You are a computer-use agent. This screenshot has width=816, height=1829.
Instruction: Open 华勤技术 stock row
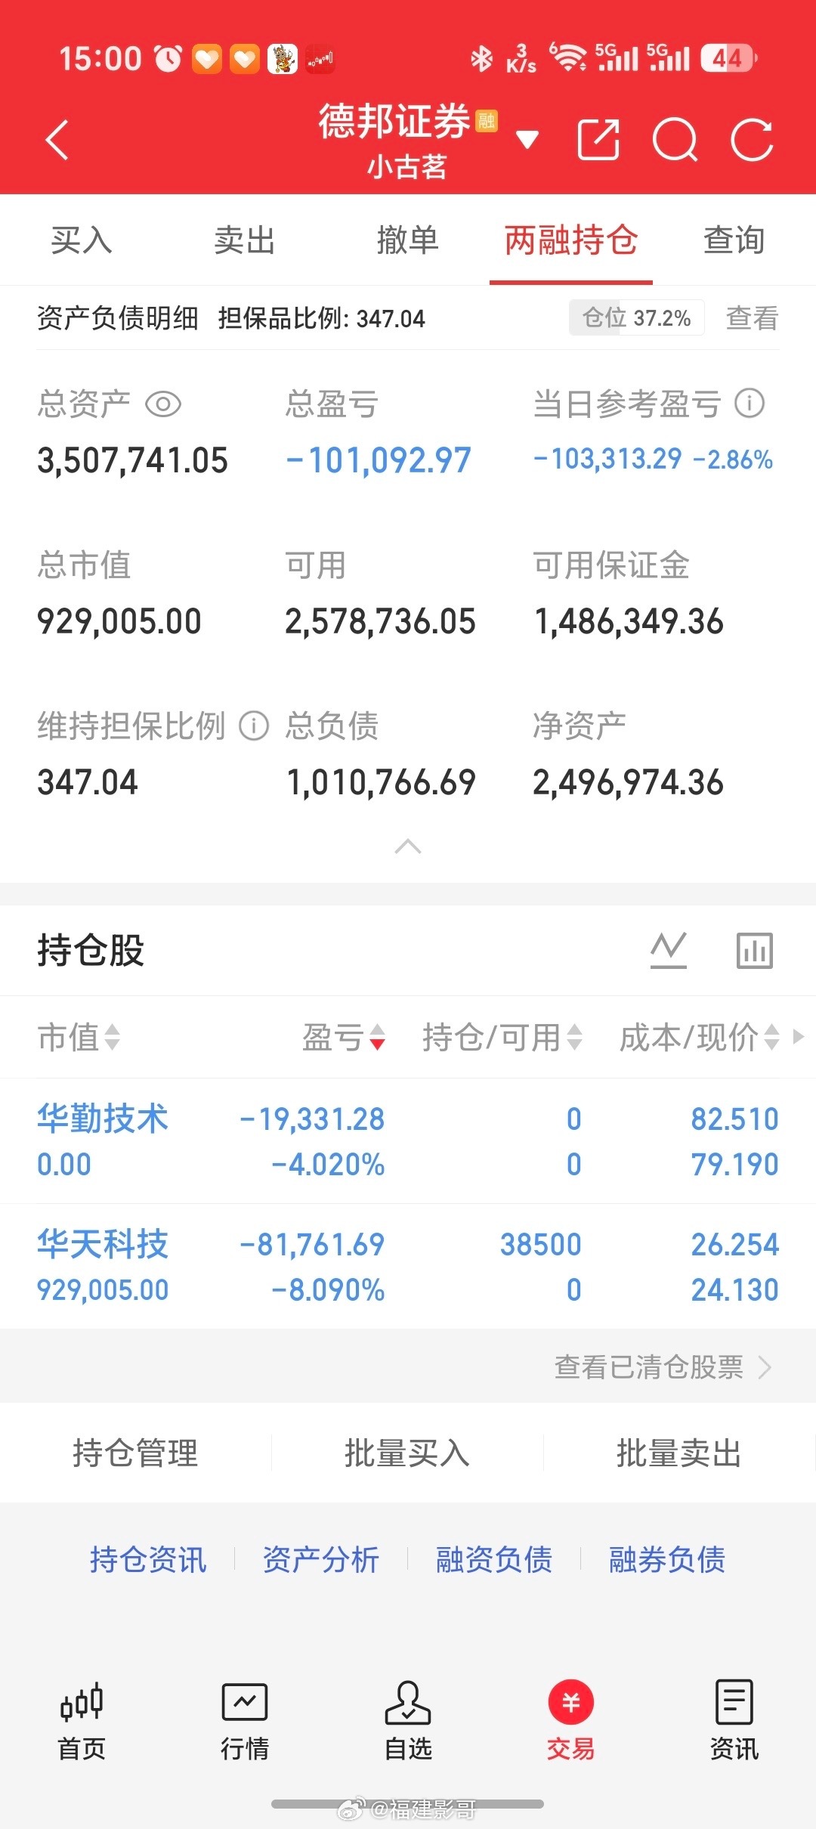(x=408, y=1141)
